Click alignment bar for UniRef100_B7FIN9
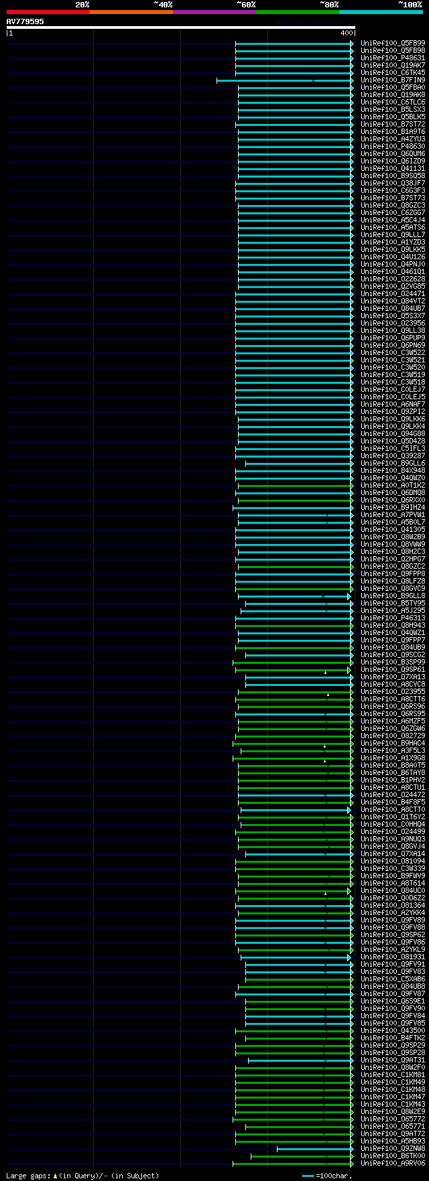This screenshot has height=1181, width=429. click(285, 80)
